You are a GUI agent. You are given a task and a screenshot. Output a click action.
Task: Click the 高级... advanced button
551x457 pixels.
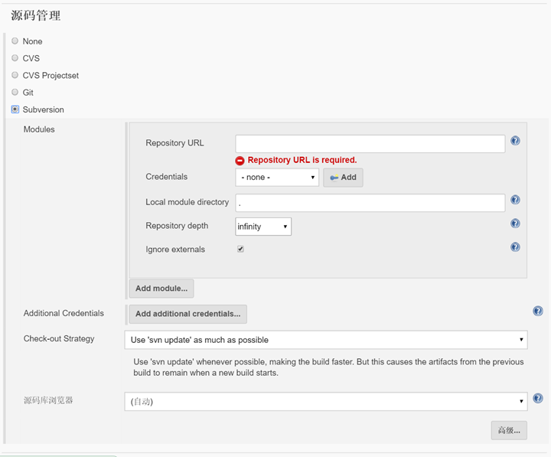(x=509, y=430)
